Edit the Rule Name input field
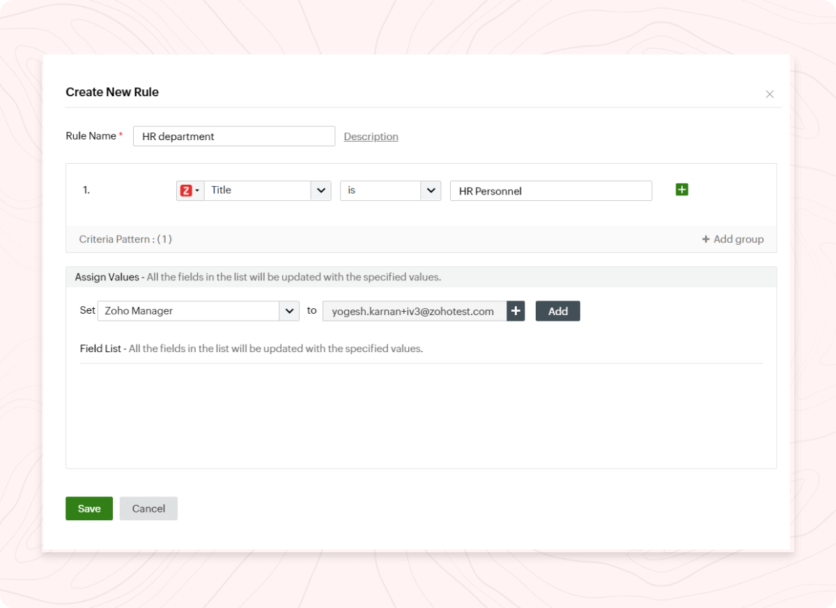 [x=233, y=136]
